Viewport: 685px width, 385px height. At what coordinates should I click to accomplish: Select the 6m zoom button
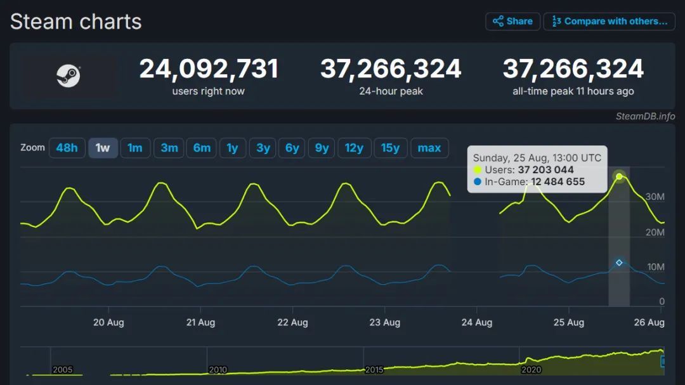pyautogui.click(x=201, y=148)
